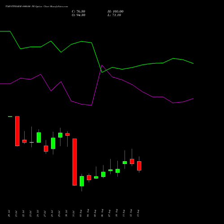Click the long red candle for 31 Jul
The height and width of the screenshot is (224, 224).
tap(75, 162)
